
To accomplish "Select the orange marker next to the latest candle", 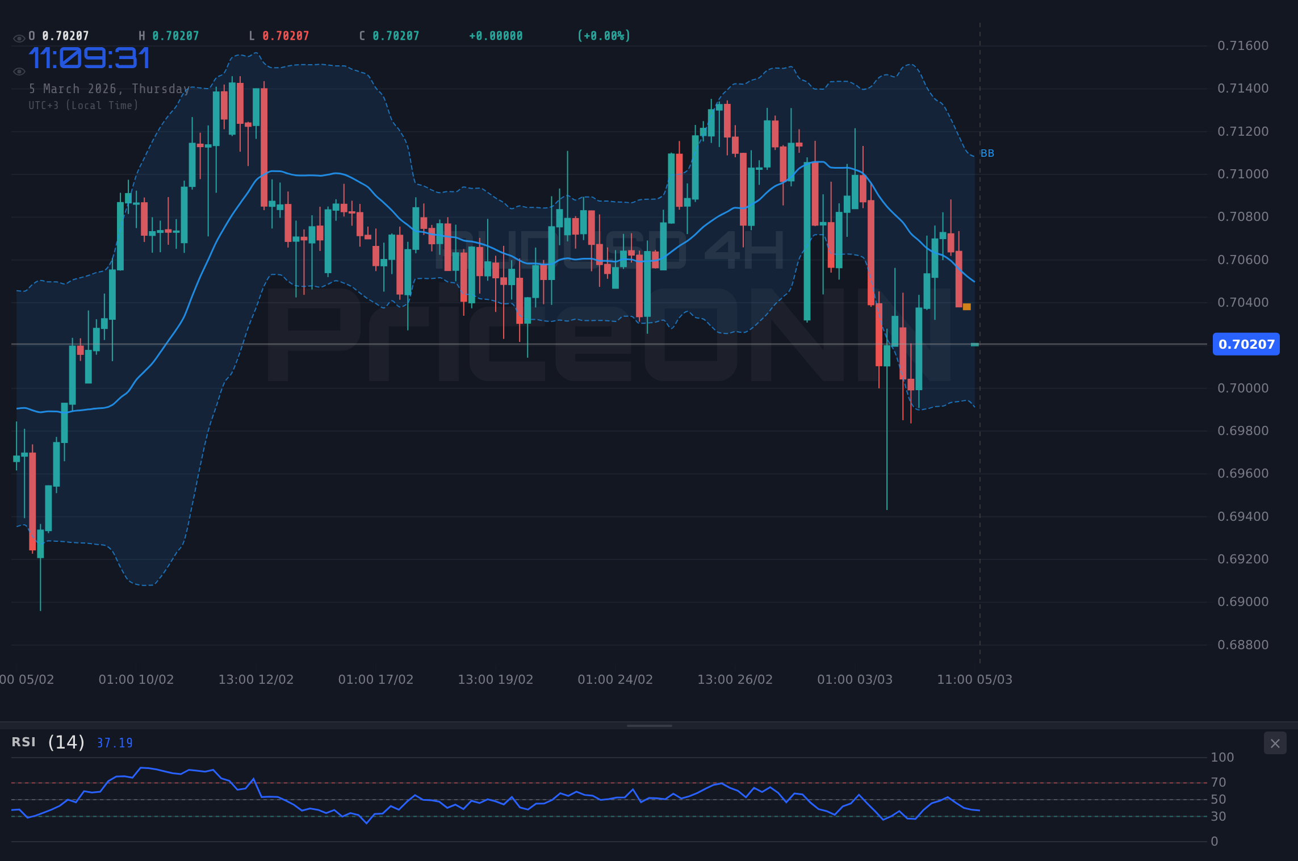I will (x=966, y=307).
